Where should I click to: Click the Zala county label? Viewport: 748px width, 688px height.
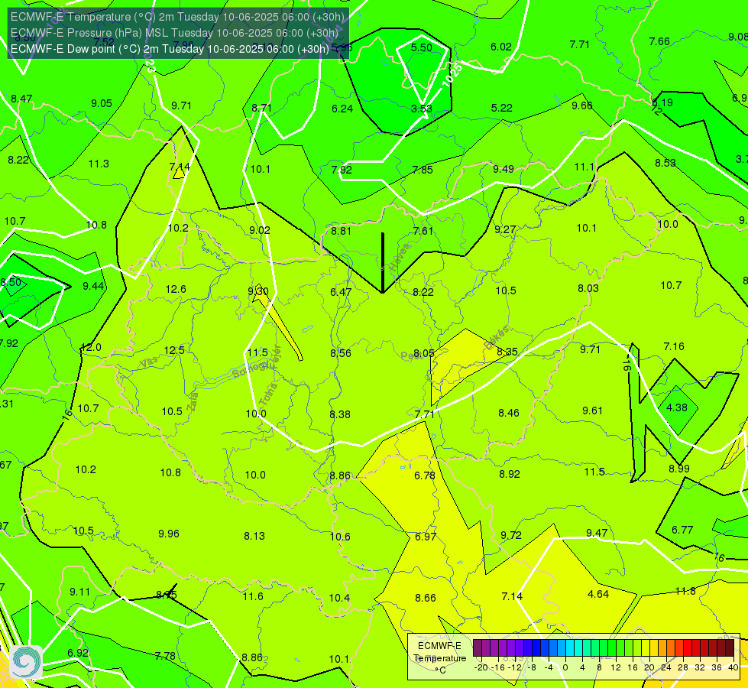(193, 401)
